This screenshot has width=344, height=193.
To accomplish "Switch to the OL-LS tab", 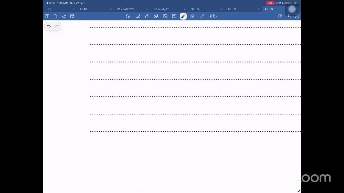I will [x=195, y=9].
